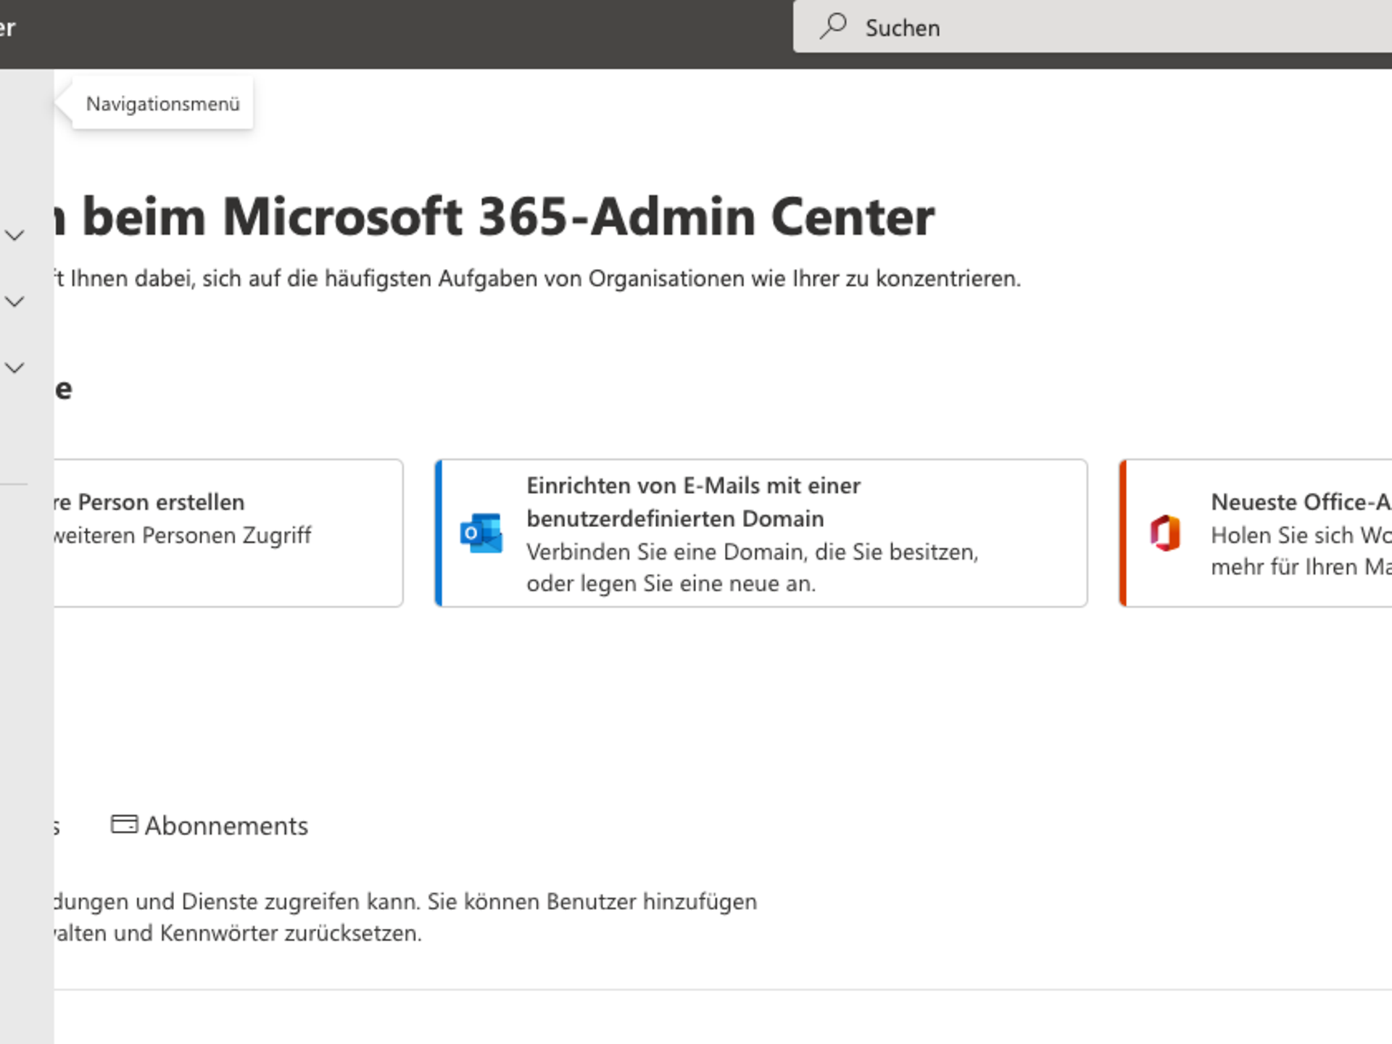Screen dimensions: 1392x1044
Task: Click the credit card icon beside Abonnements
Action: click(x=123, y=824)
